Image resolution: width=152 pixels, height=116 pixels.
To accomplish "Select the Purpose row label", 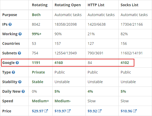I will tap(10, 15).
